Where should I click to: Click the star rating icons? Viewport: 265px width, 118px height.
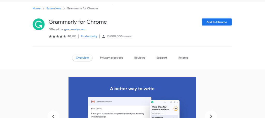(x=57, y=37)
